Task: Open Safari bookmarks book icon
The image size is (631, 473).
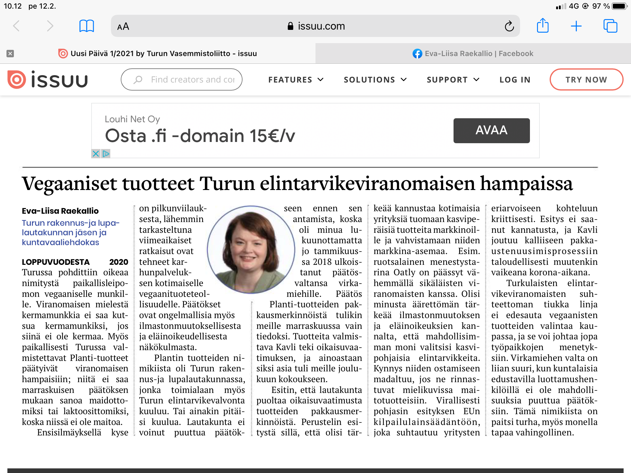Action: (87, 26)
